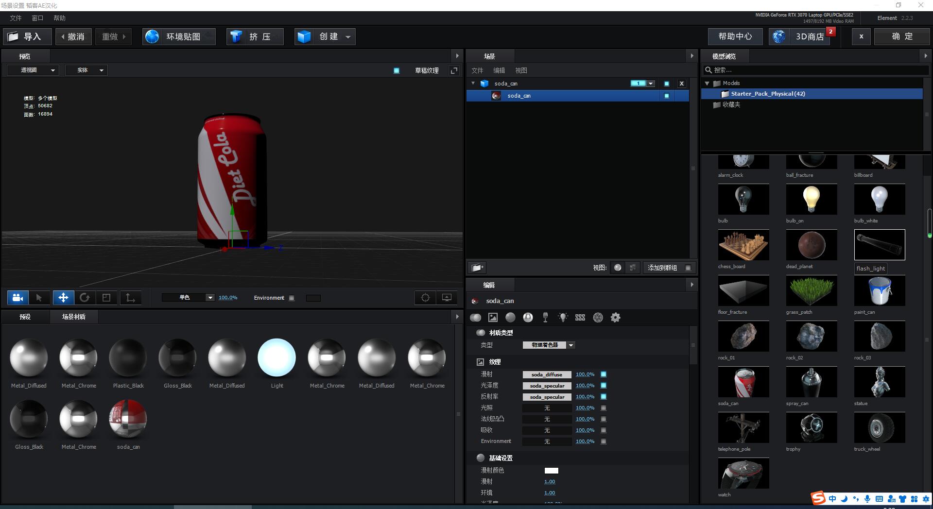Toggle visibility of soda_can group

click(667, 84)
